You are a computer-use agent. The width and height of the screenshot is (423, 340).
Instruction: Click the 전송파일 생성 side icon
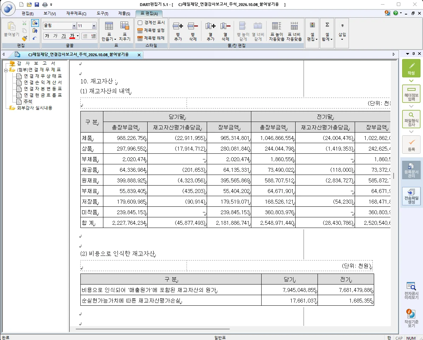(x=411, y=196)
